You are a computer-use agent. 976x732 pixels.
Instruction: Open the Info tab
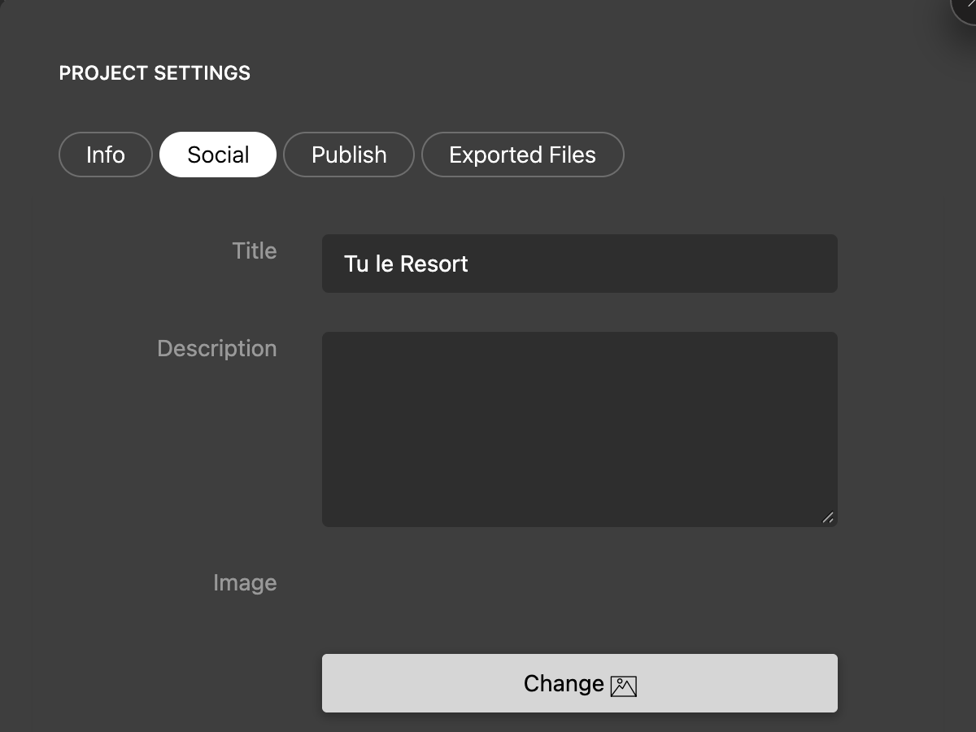coord(106,155)
